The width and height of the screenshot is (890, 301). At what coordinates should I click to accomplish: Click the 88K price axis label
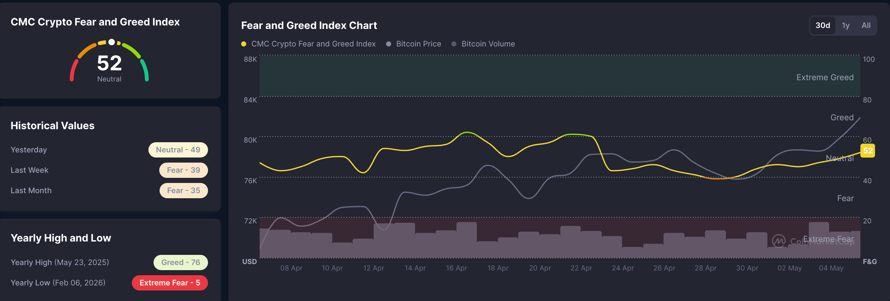pos(250,59)
